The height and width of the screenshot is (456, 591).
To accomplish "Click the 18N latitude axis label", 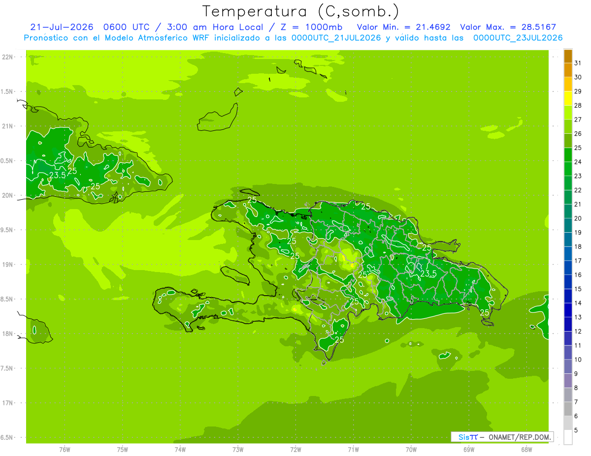I will [x=8, y=334].
